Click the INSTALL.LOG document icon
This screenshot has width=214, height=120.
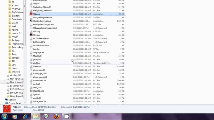point(31,42)
